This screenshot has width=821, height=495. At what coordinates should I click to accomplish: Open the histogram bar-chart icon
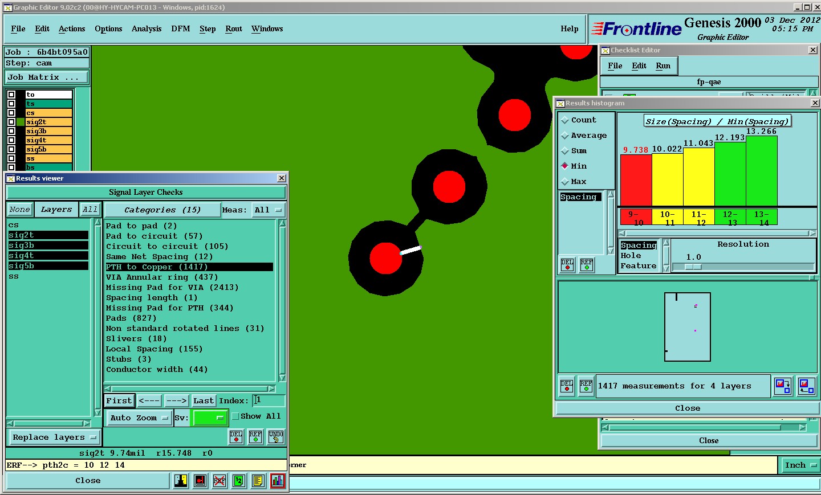click(278, 481)
